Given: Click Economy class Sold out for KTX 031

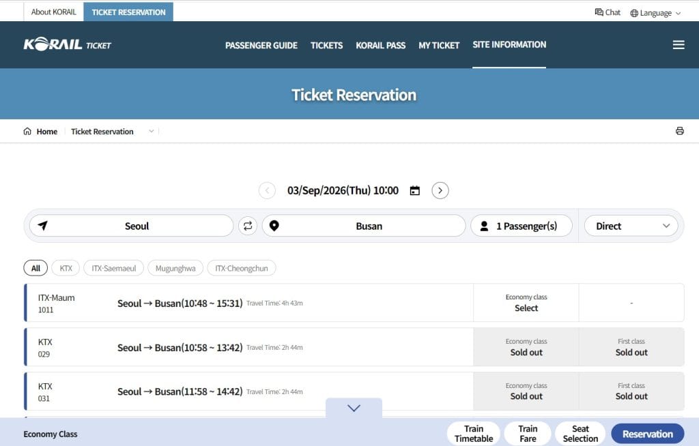Looking at the screenshot, I should [x=526, y=391].
